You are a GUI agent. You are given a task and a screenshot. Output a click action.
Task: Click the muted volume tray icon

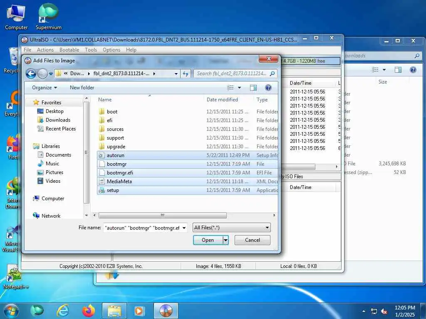coord(384,312)
